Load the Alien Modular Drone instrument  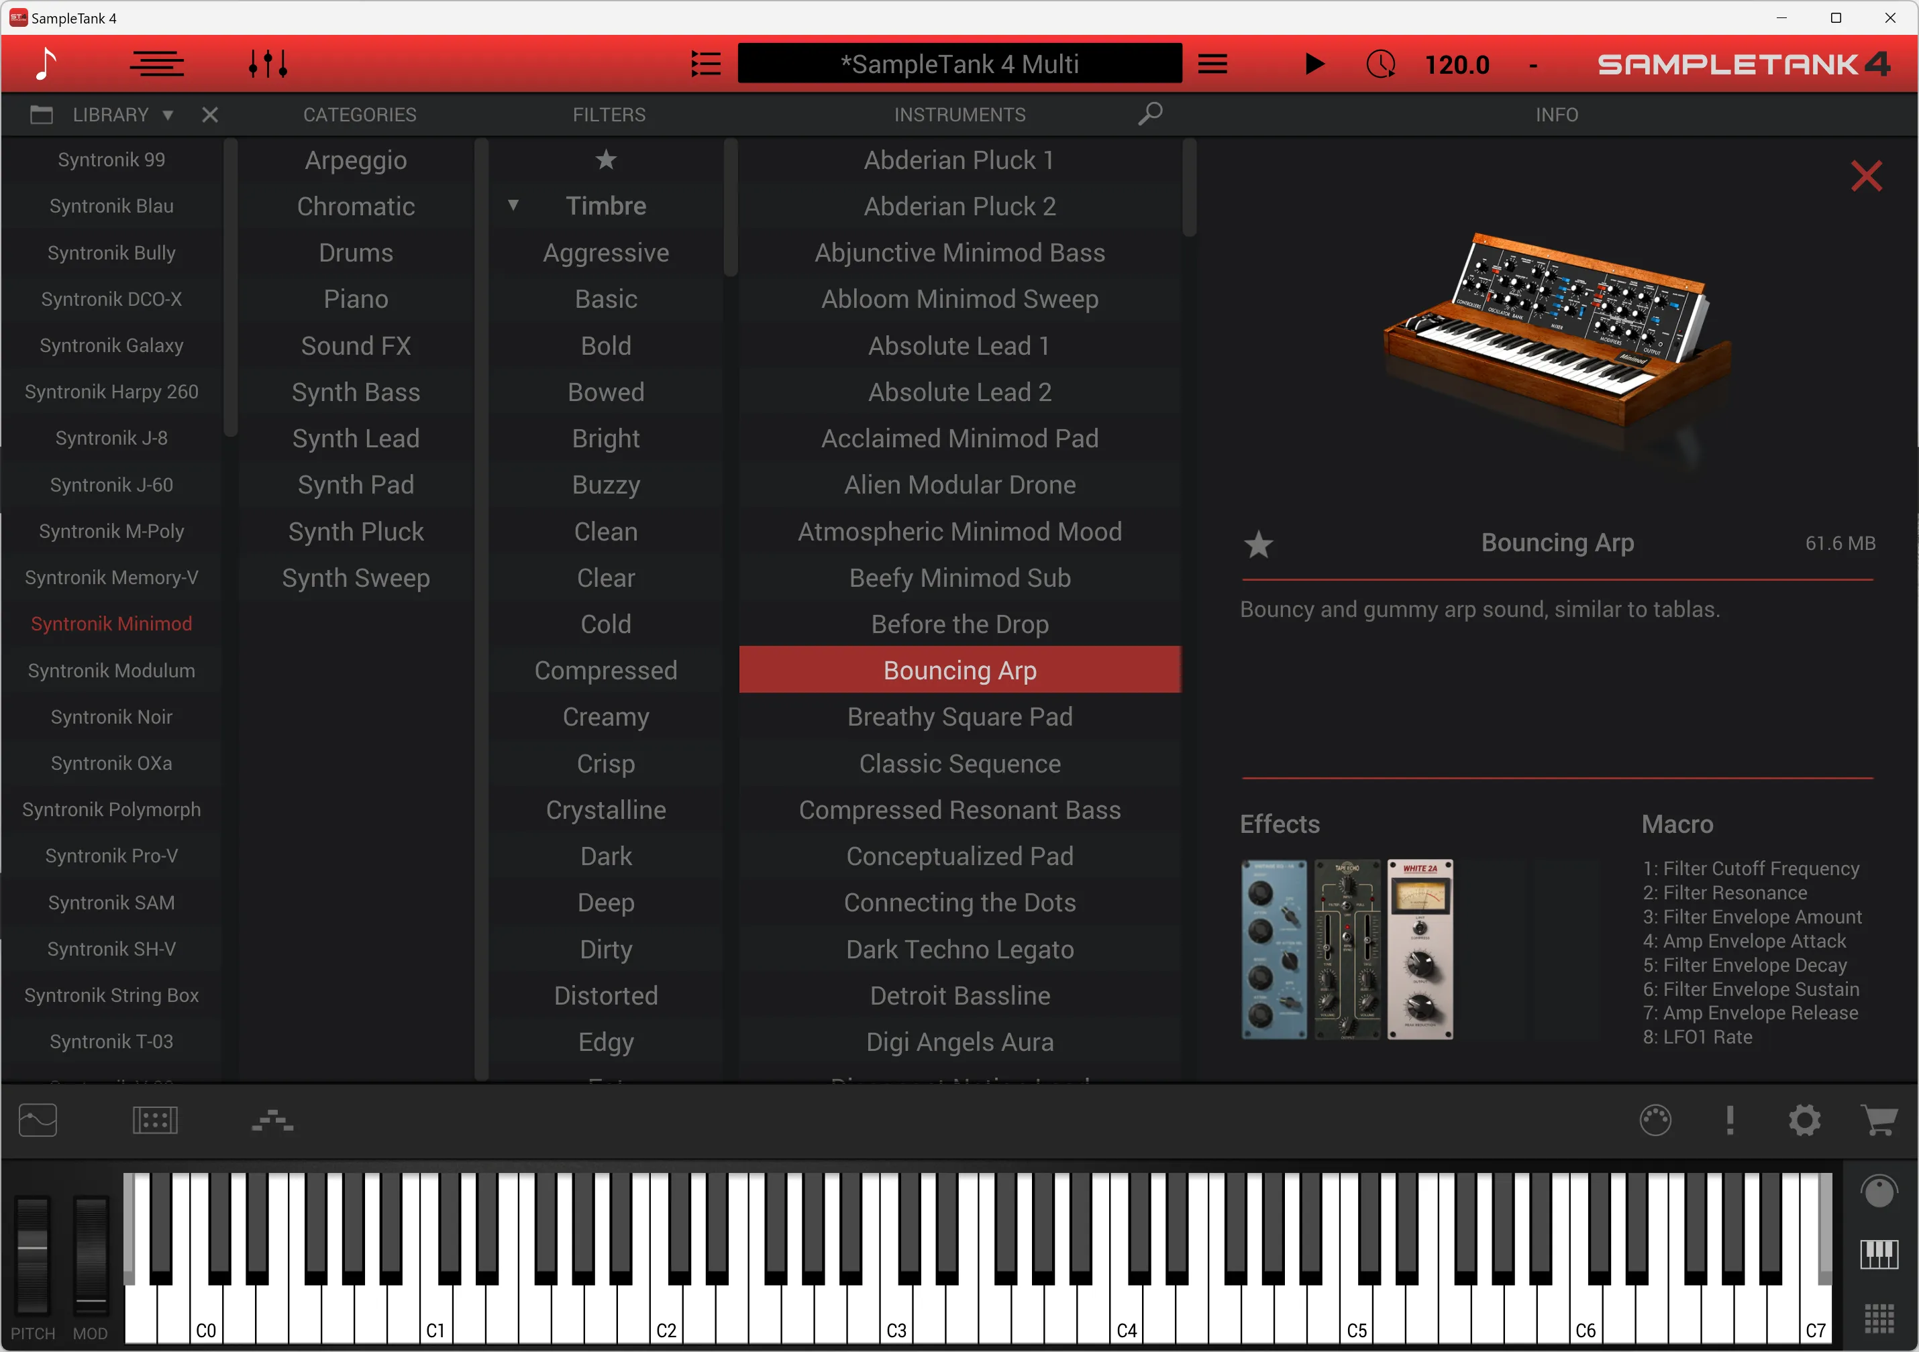pyautogui.click(x=959, y=485)
